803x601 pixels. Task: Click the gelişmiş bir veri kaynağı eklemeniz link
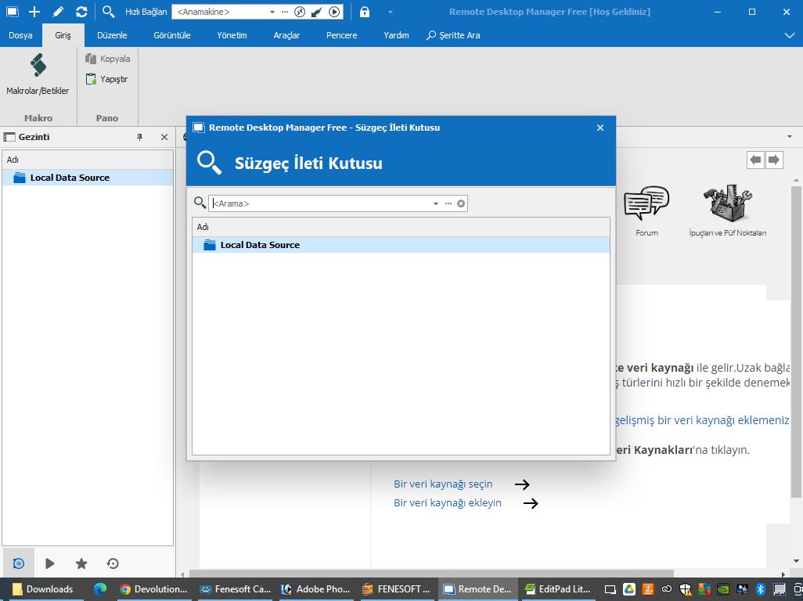tap(702, 420)
